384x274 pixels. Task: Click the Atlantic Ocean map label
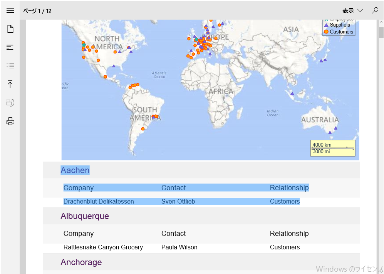tap(159, 75)
